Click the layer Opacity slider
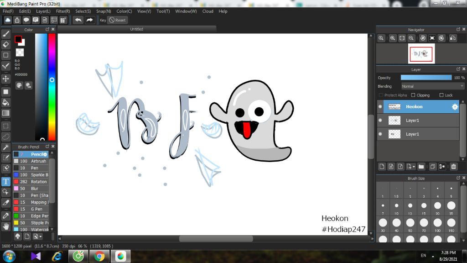The height and width of the screenshot is (263, 467). [426, 78]
